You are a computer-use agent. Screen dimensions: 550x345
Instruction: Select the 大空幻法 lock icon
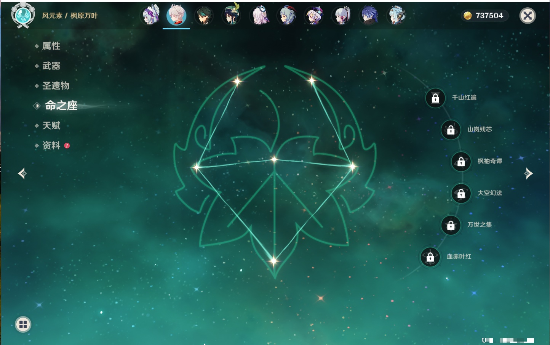[461, 193]
